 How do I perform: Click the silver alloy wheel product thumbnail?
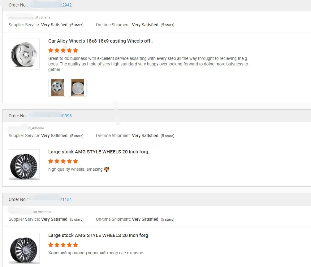[24, 54]
